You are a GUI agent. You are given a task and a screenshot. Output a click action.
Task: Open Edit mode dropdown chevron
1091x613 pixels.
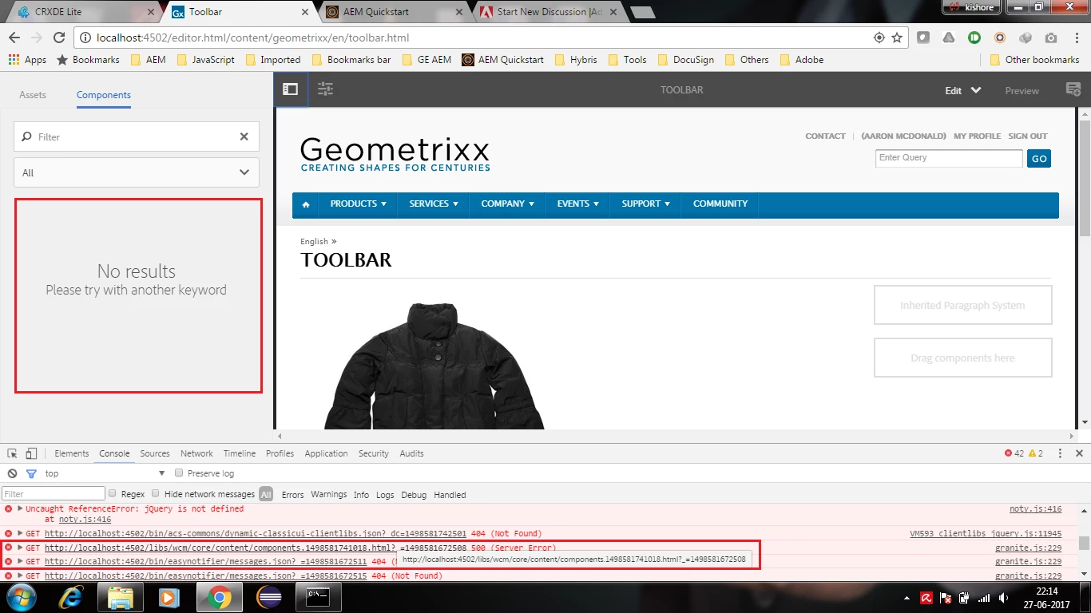pos(975,90)
